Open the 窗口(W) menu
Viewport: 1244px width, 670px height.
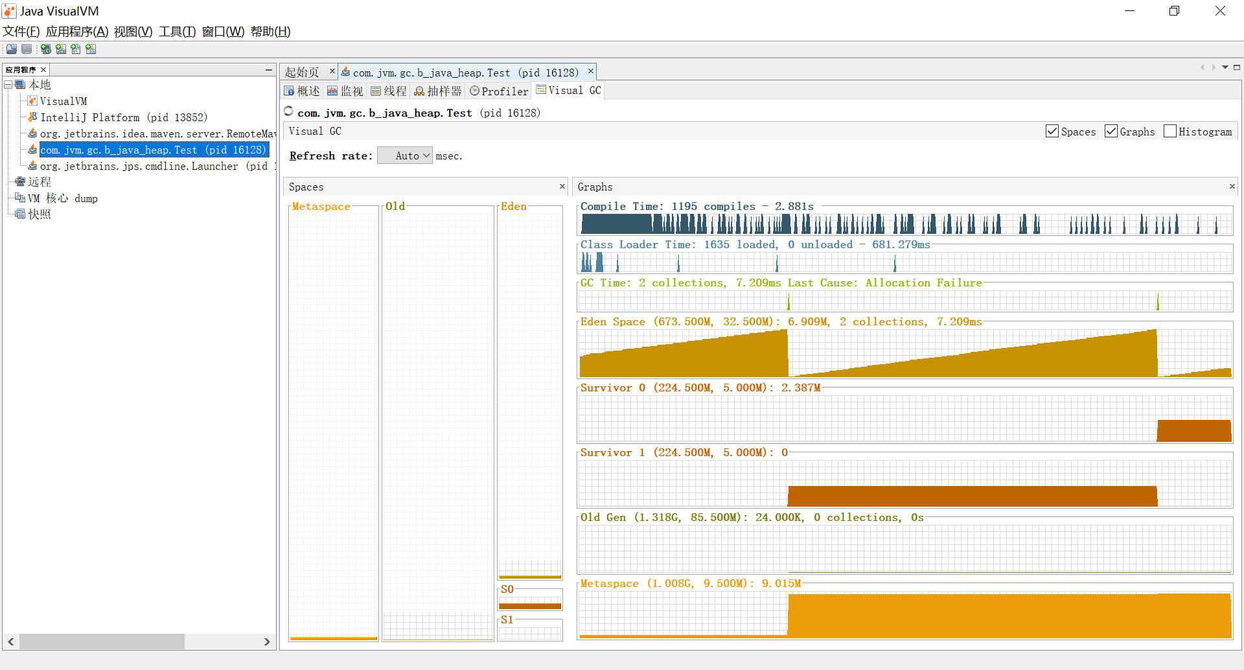[223, 32]
